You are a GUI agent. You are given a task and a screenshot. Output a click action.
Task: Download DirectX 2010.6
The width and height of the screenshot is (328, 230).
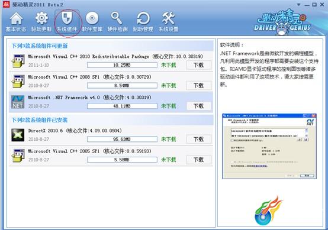click(198, 140)
